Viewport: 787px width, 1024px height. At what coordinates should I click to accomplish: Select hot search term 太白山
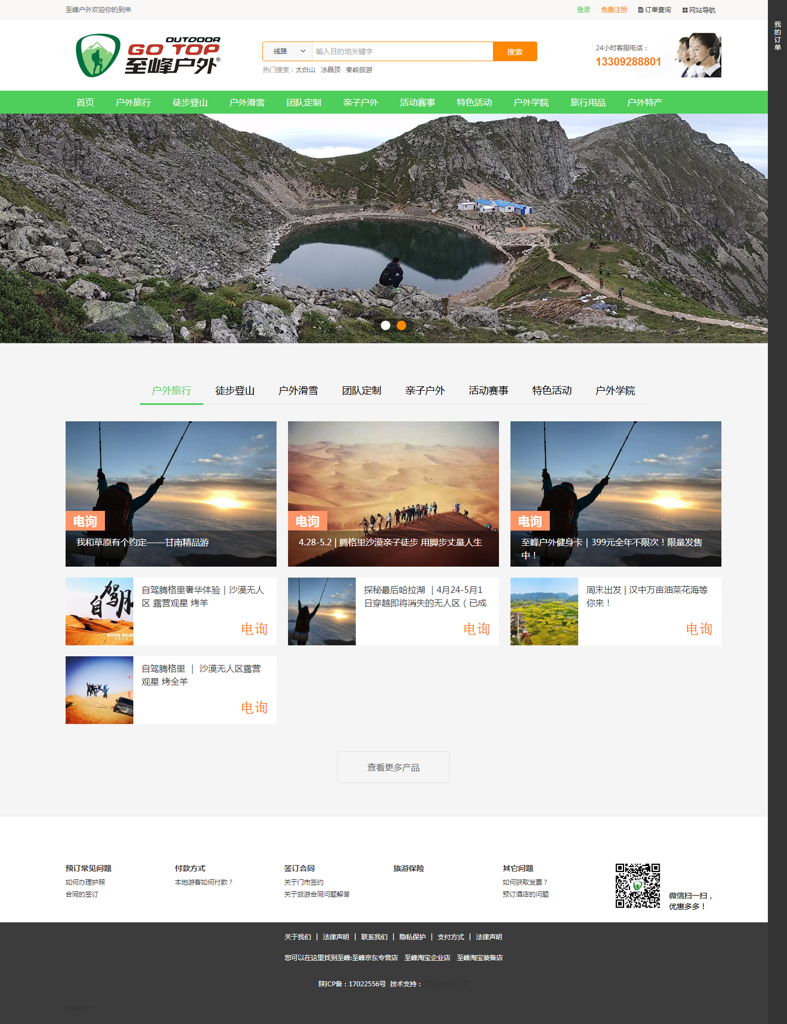pos(306,70)
